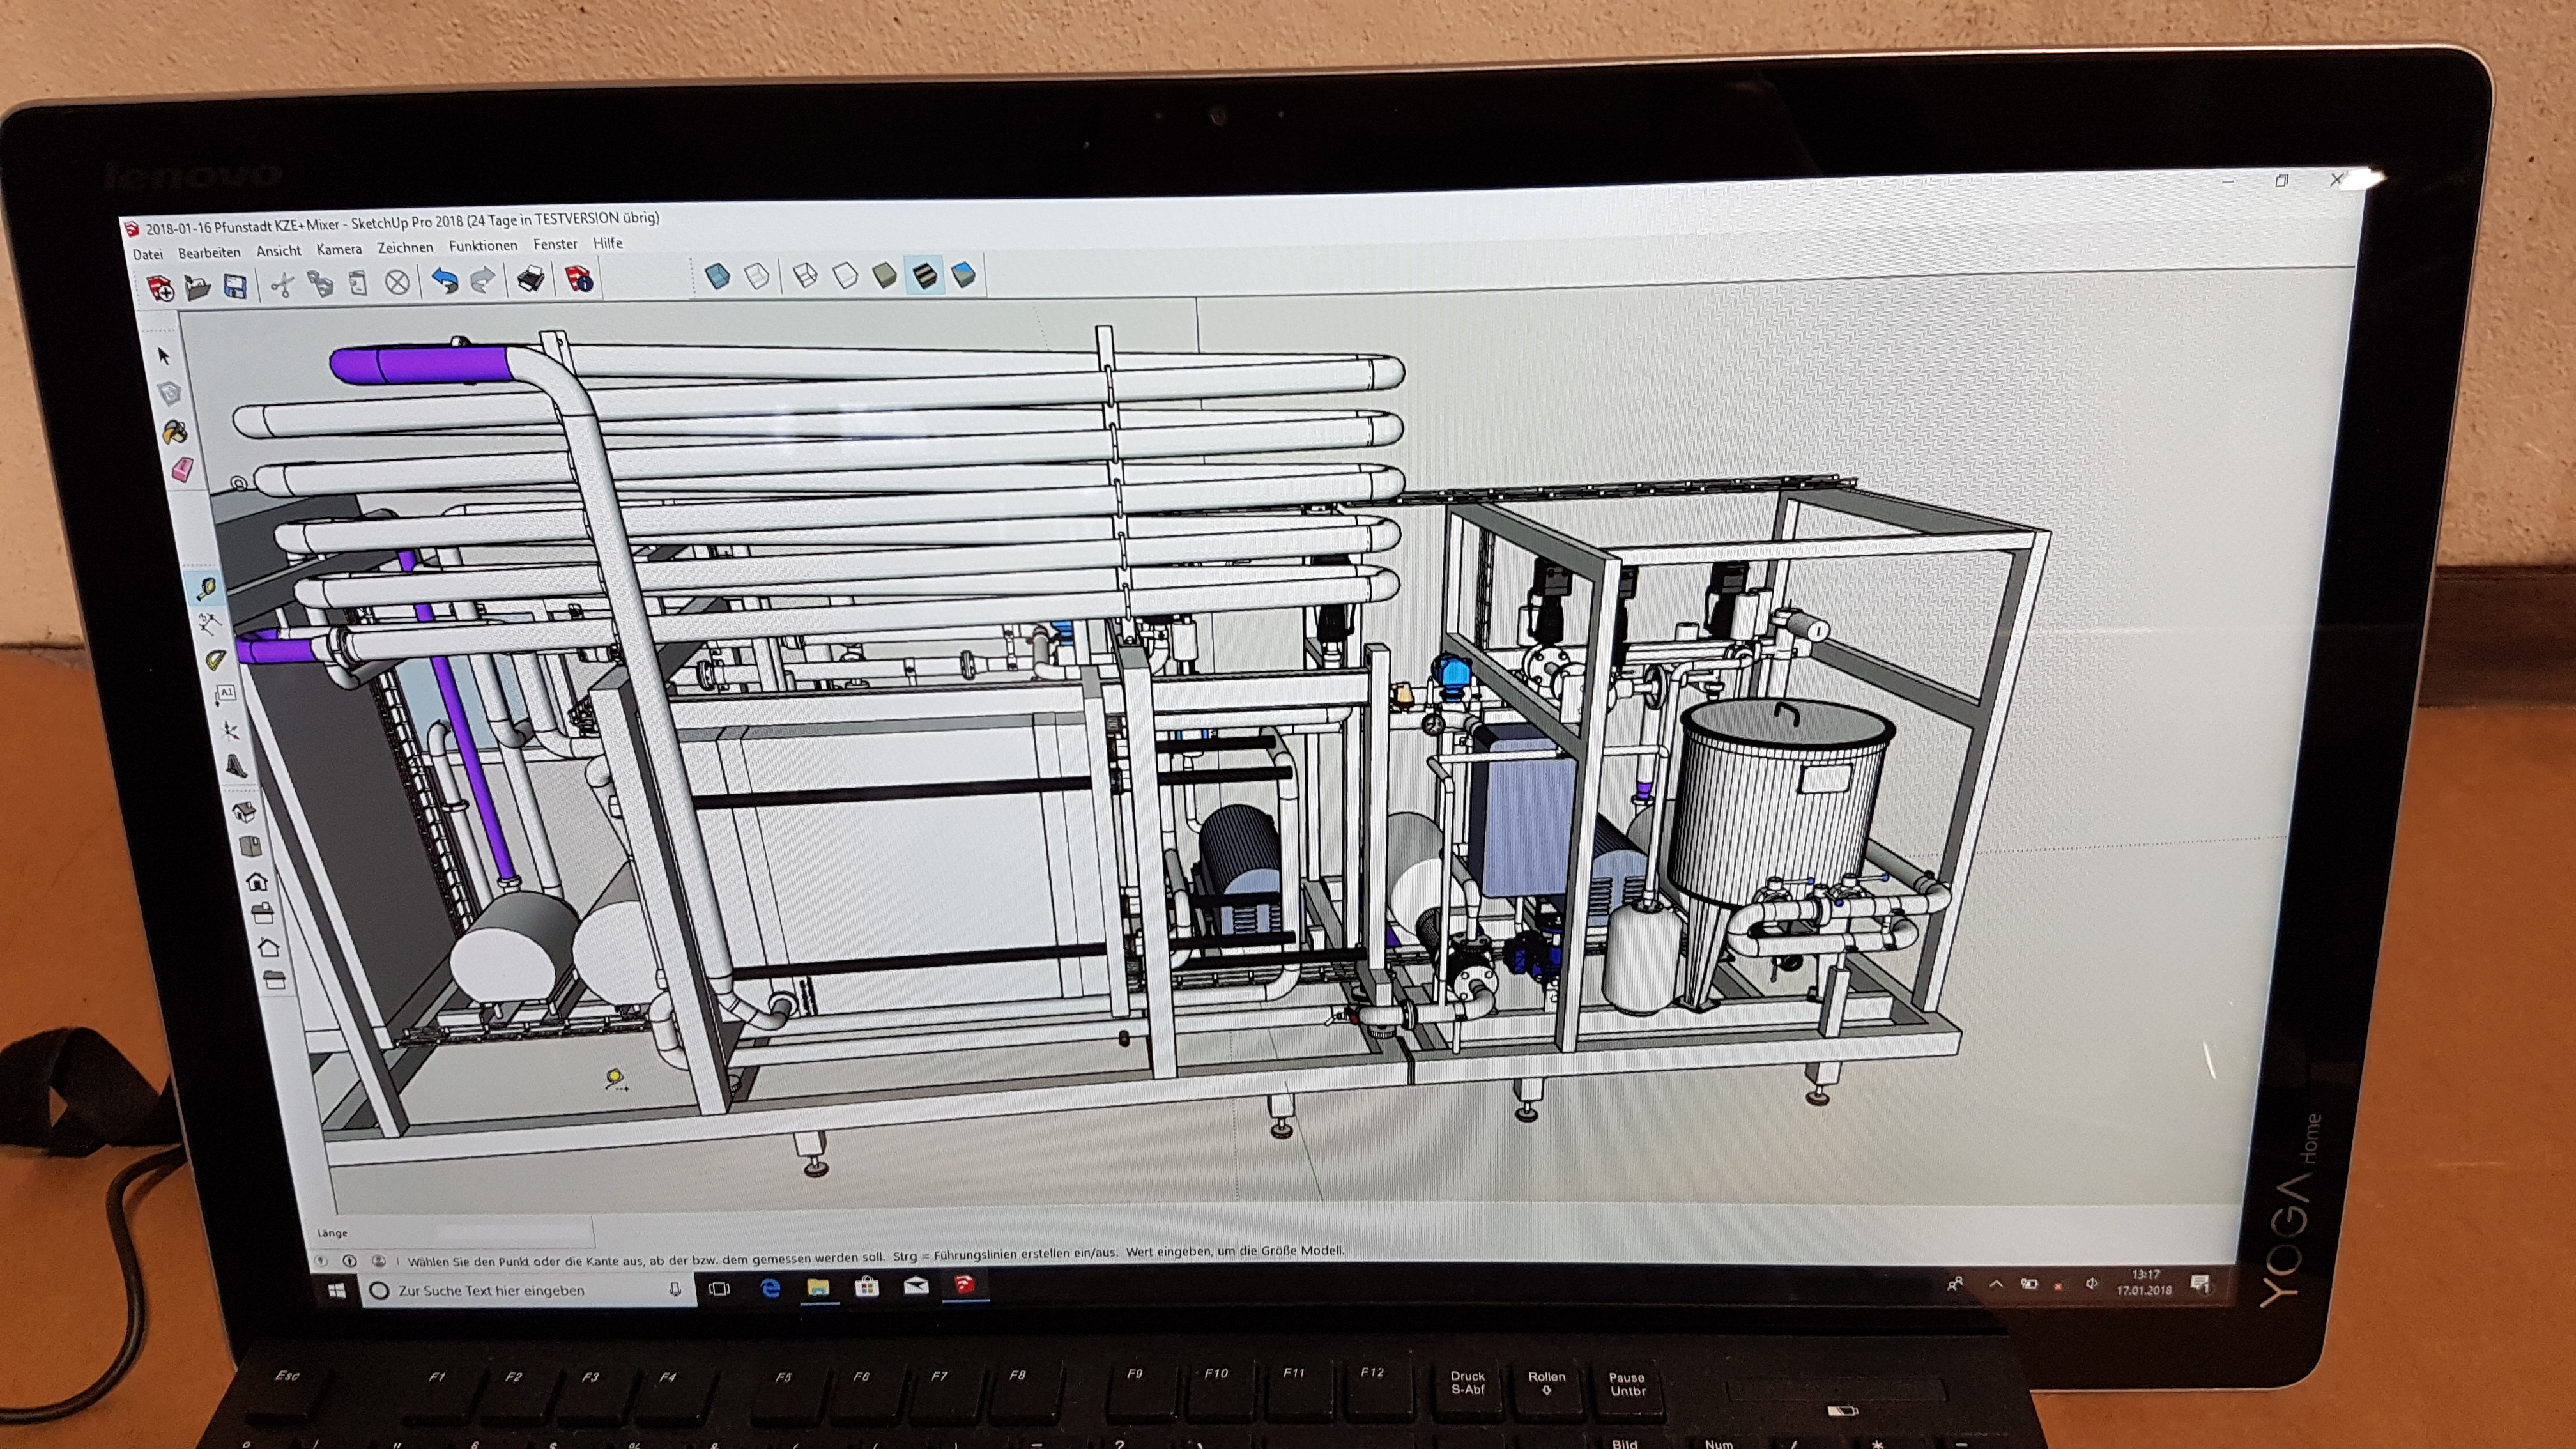Undo the last action with the blue arrow

coord(445,281)
